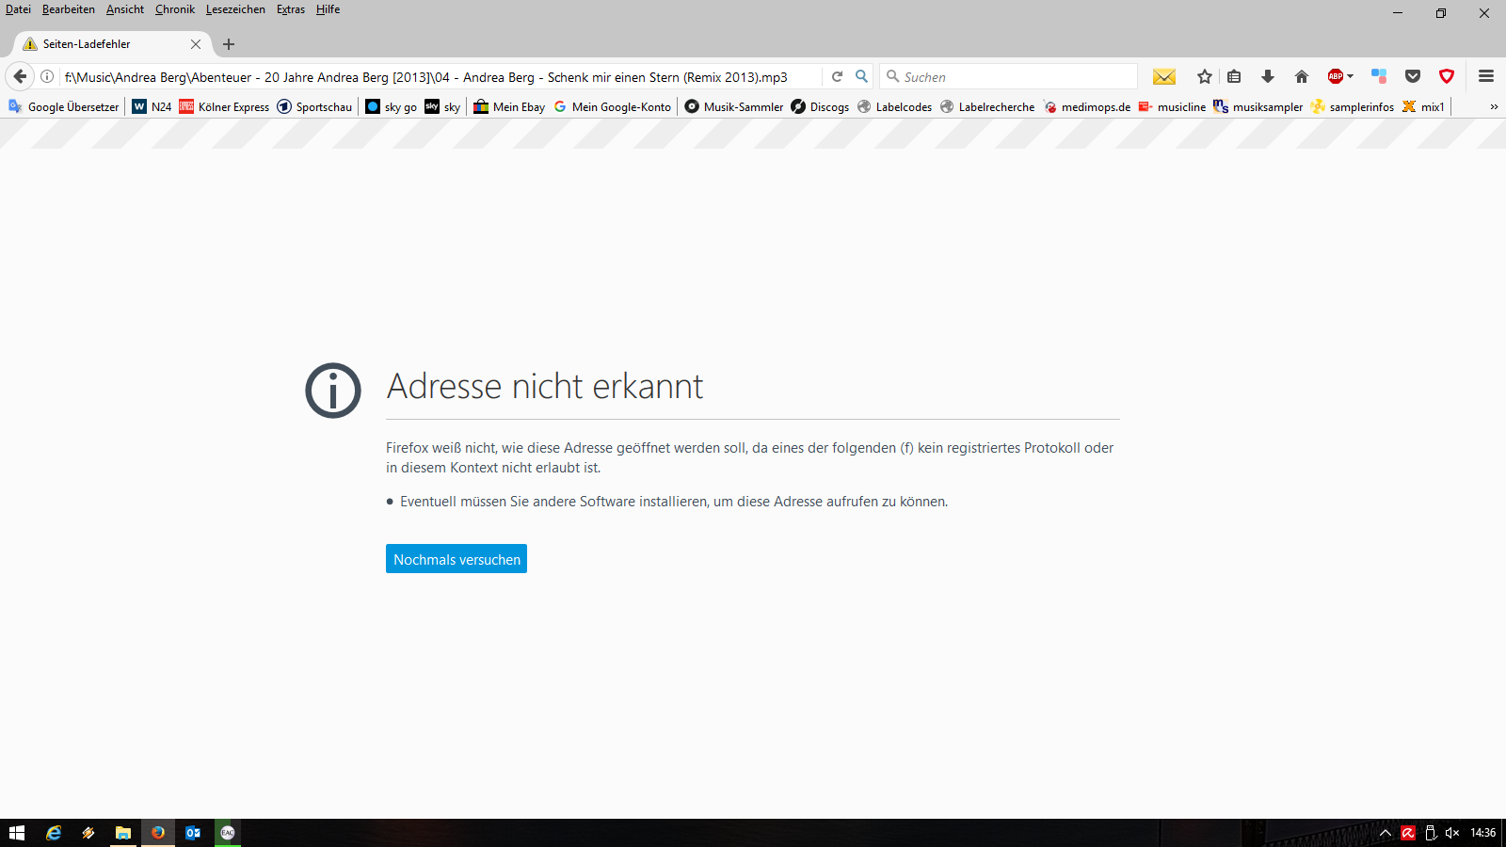The height and width of the screenshot is (847, 1506).
Task: Go to the home page icon
Action: coord(1301,76)
